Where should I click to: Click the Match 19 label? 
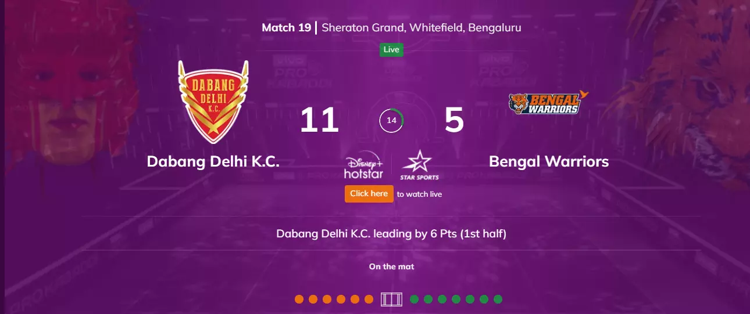pos(286,28)
